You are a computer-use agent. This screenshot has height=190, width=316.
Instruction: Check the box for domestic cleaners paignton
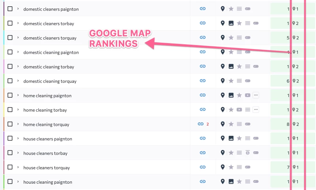pyautogui.click(x=10, y=9)
